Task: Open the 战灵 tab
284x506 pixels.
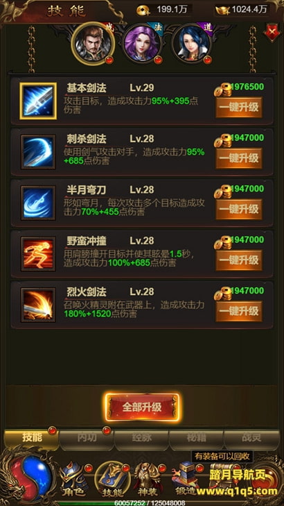Action: [x=251, y=438]
